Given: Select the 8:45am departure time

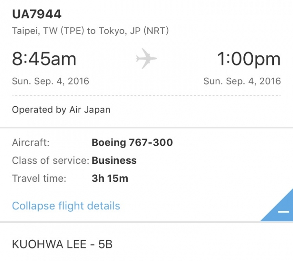Looking at the screenshot, I should [x=44, y=59].
